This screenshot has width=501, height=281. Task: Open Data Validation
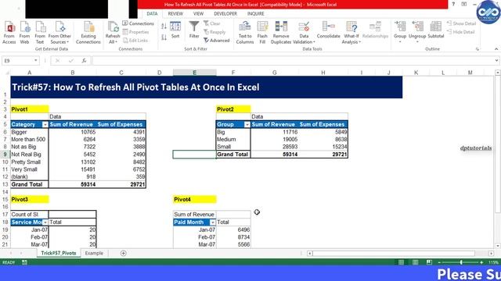pyautogui.click(x=304, y=33)
